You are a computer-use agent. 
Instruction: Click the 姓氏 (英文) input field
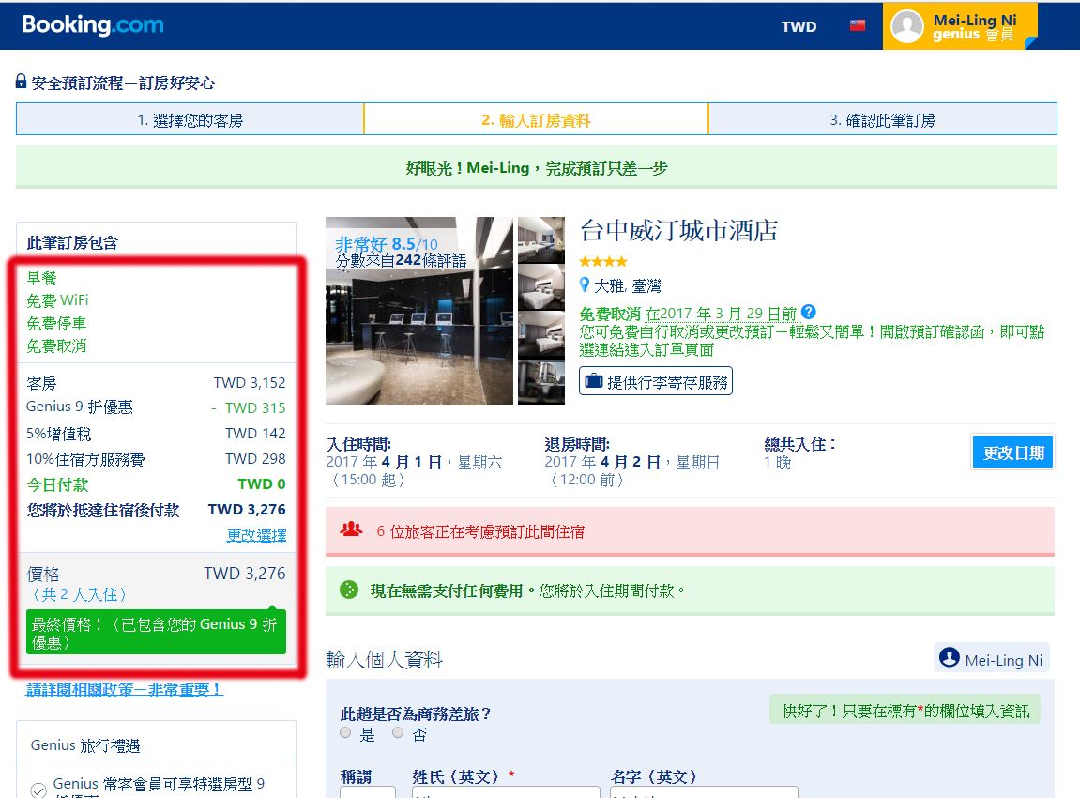click(x=506, y=791)
